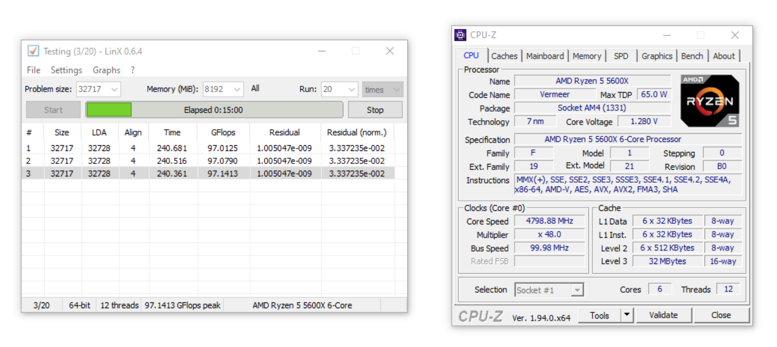Click the 65.0 W Max TDP value
777x347 pixels.
click(x=654, y=94)
